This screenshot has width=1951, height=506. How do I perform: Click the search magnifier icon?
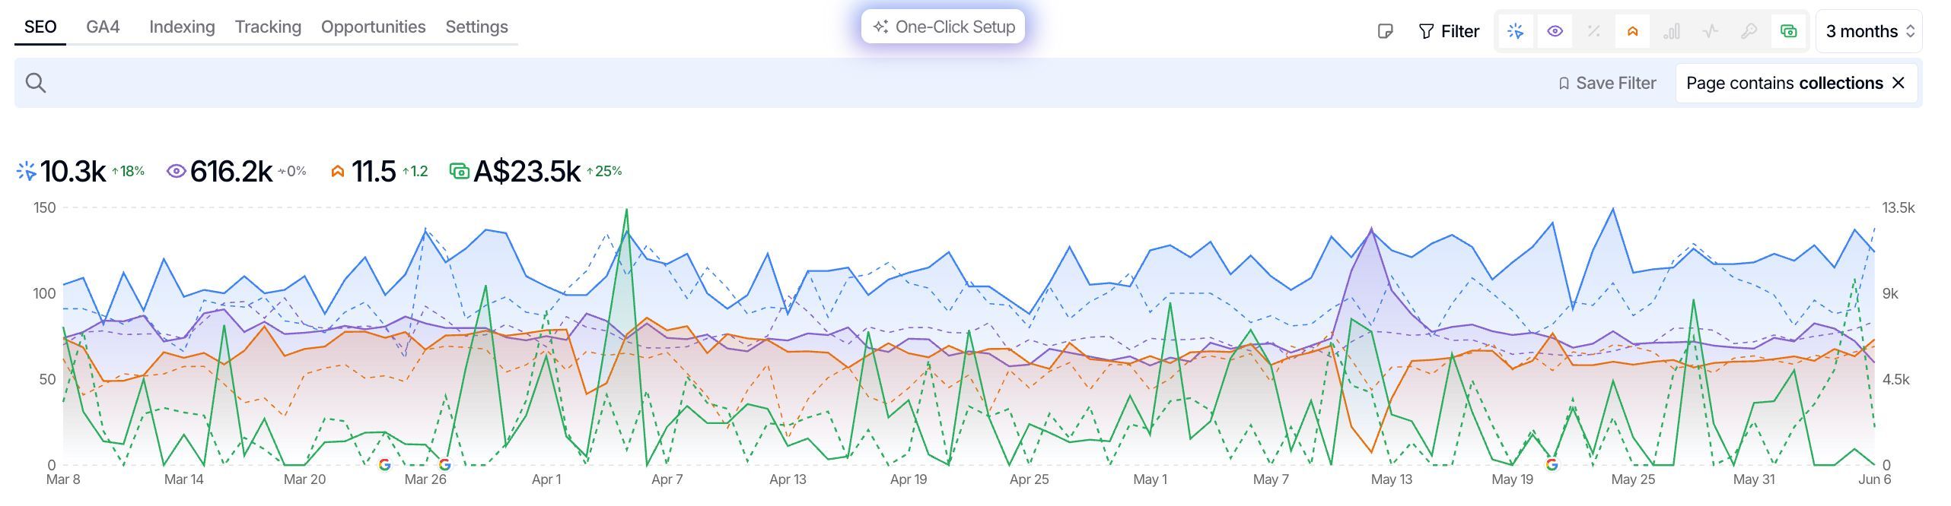[36, 83]
